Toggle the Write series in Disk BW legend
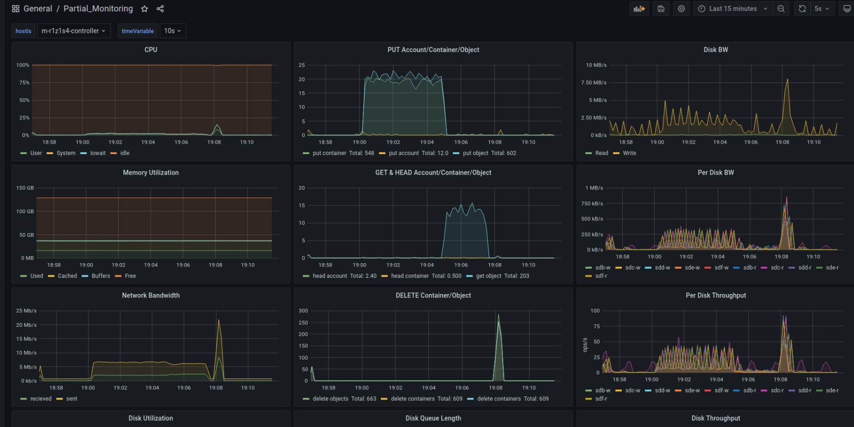The height and width of the screenshot is (427, 854). 629,153
